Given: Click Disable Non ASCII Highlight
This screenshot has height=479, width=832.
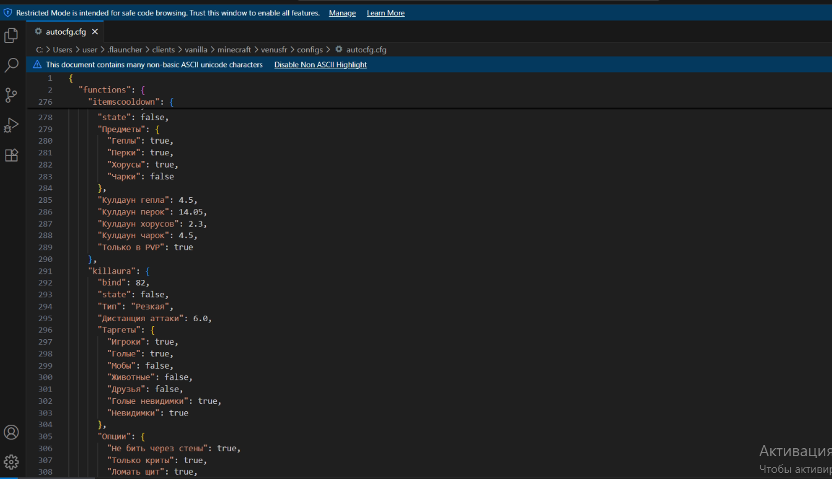Looking at the screenshot, I should pyautogui.click(x=320, y=65).
